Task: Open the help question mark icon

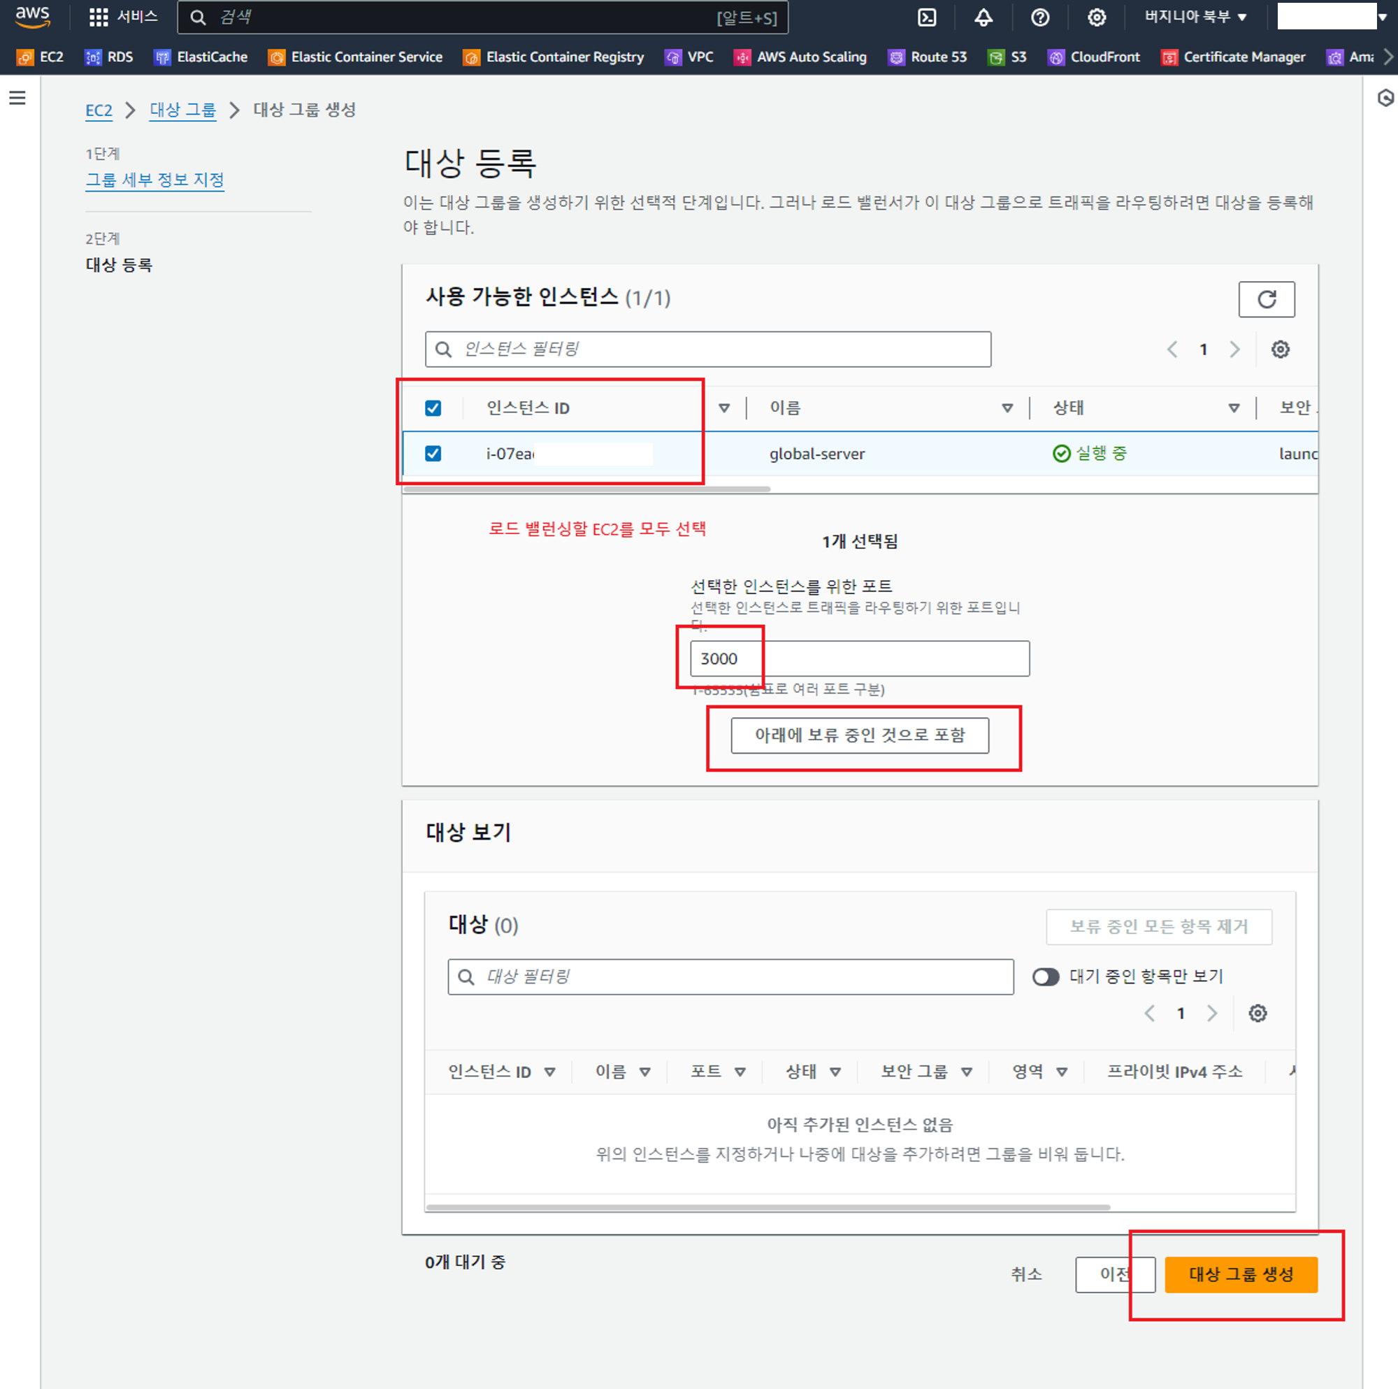Action: coord(1040,17)
